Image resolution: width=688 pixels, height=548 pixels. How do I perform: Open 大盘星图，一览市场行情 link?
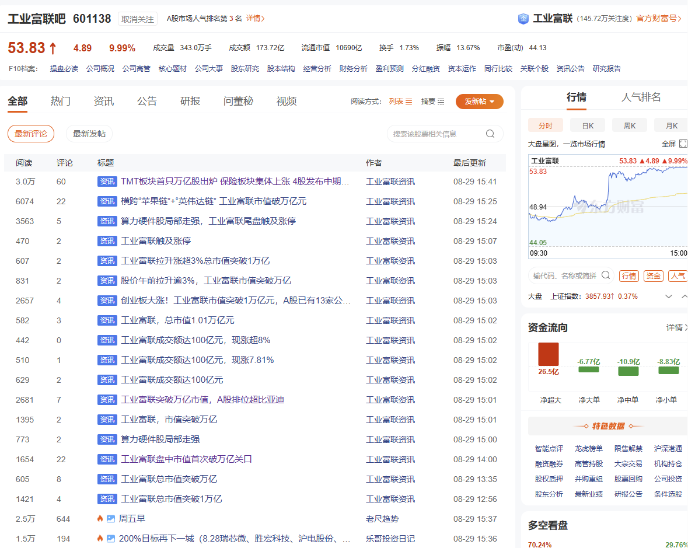pyautogui.click(x=567, y=144)
